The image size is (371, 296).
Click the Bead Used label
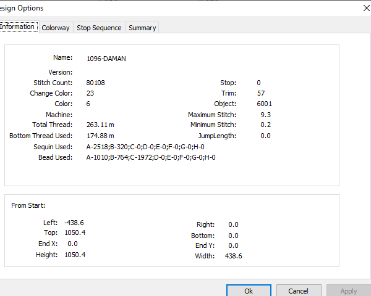click(x=56, y=157)
